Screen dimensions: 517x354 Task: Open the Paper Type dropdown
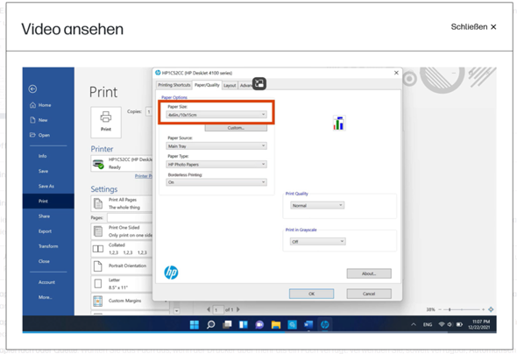216,164
